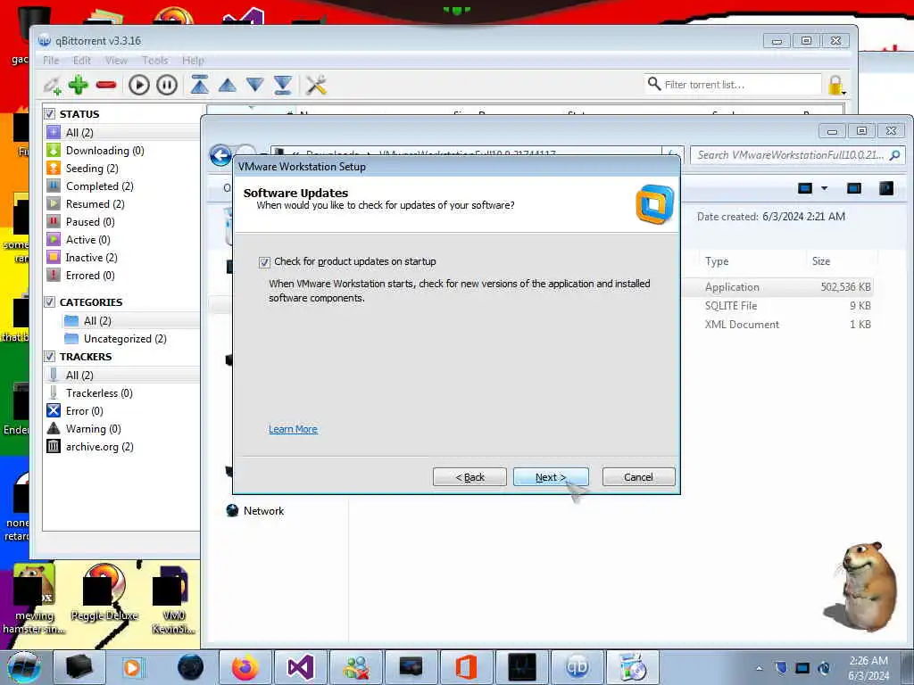Screen dimensions: 914x685
Task: Open the Tools menu in qBittorrent
Action: tap(154, 60)
